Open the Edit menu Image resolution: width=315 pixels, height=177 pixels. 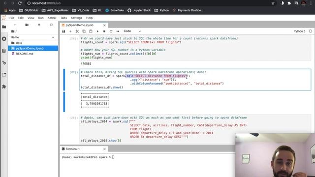[x=21, y=18]
